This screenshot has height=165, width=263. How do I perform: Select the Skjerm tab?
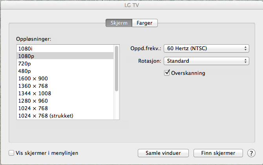(x=119, y=23)
